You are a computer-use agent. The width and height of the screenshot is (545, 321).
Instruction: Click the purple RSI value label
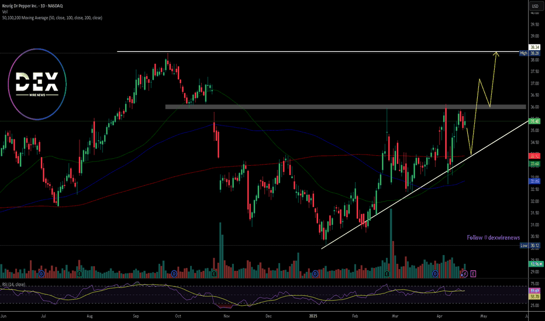[x=534, y=291]
